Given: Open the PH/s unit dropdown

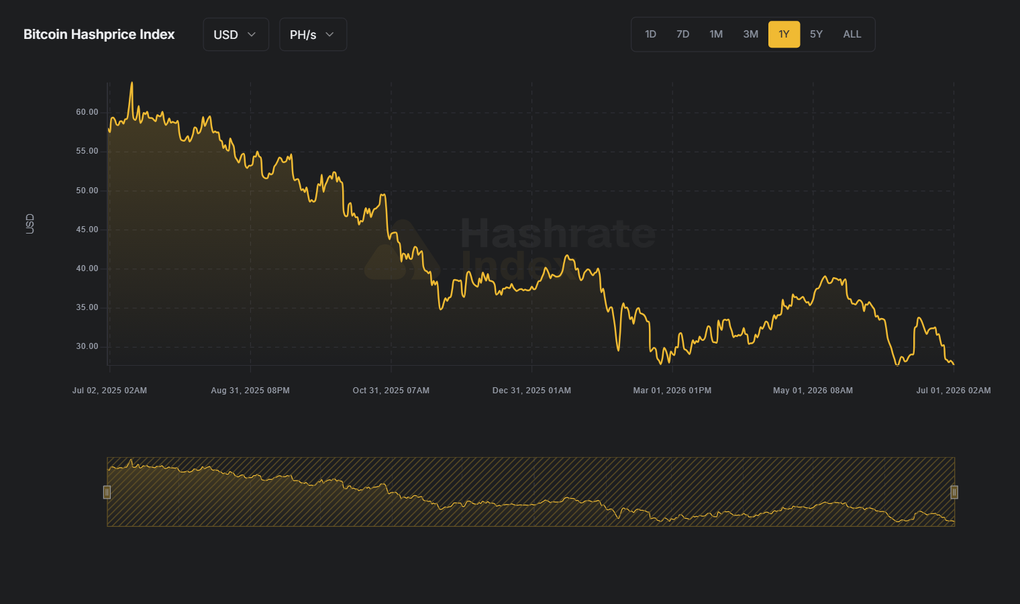Looking at the screenshot, I should coord(313,34).
